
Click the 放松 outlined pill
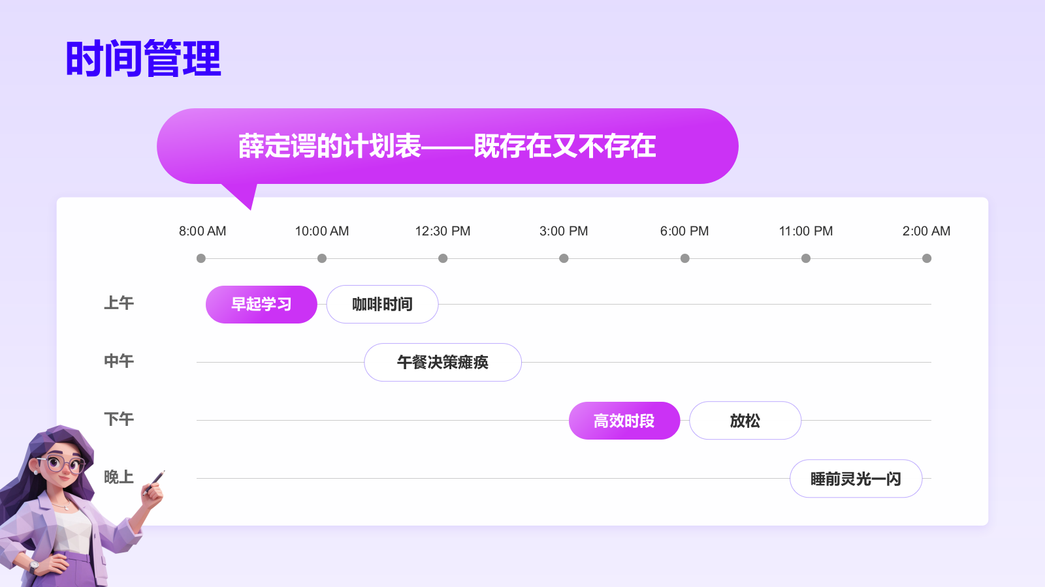pos(745,421)
